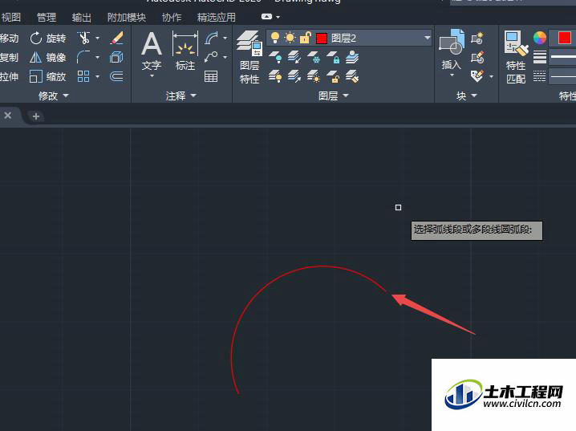
Task: Switch to the 精选应用 ribbon tab
Action: click(x=217, y=18)
